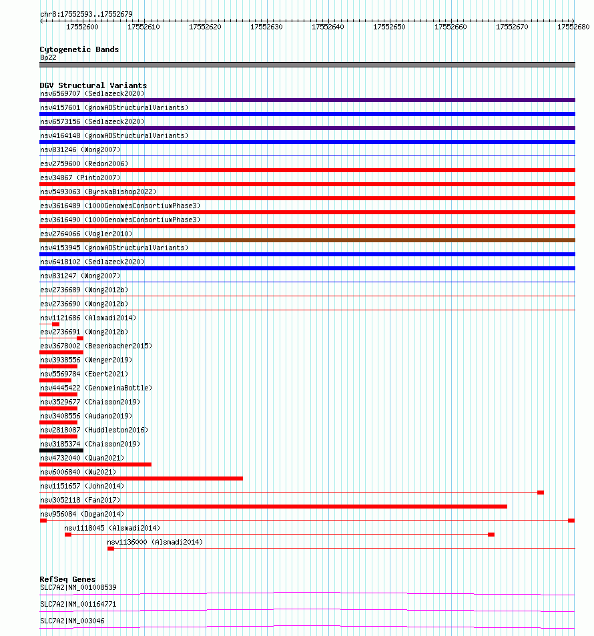Open variant esv2736689 (Wong2012b)
The height and width of the screenshot is (636, 594).
(x=84, y=290)
